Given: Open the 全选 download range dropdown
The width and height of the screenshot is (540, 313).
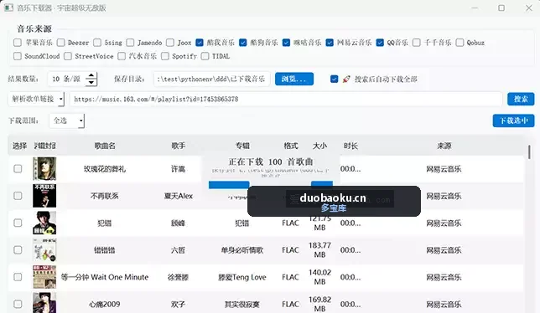Looking at the screenshot, I should [67, 121].
